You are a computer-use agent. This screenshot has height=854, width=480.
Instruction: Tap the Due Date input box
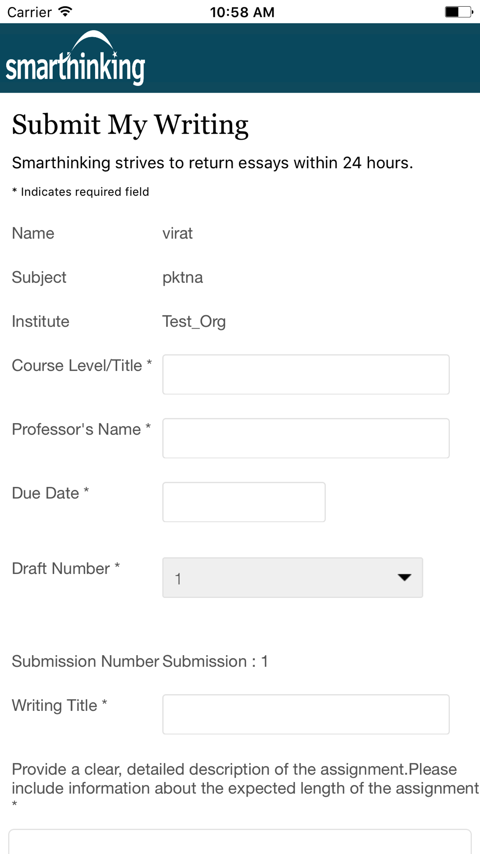244,502
